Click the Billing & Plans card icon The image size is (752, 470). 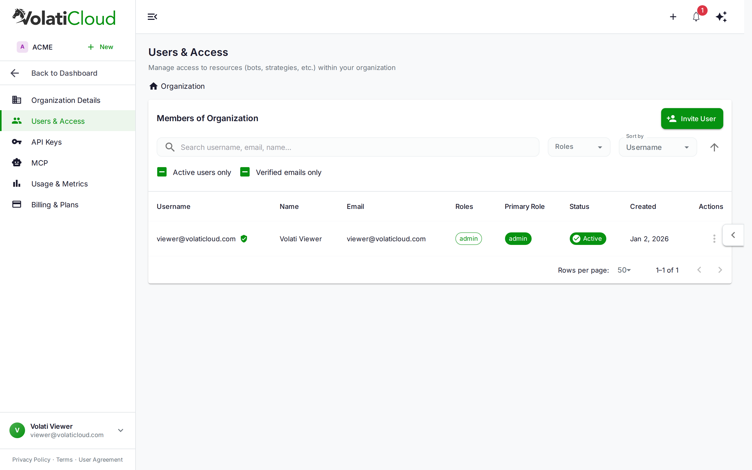pos(17,204)
